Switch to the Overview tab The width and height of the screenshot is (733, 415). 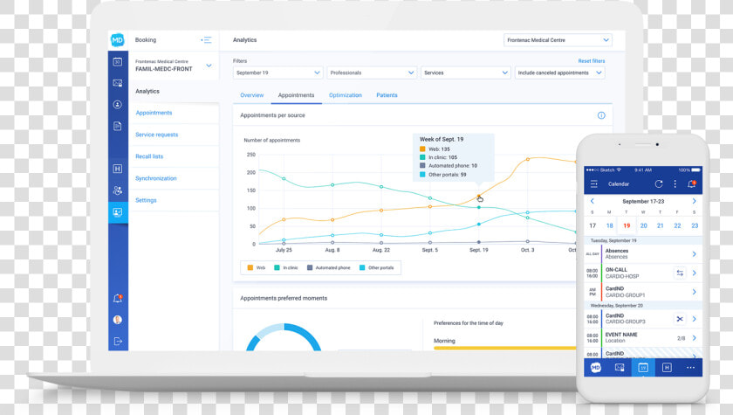pyautogui.click(x=252, y=95)
